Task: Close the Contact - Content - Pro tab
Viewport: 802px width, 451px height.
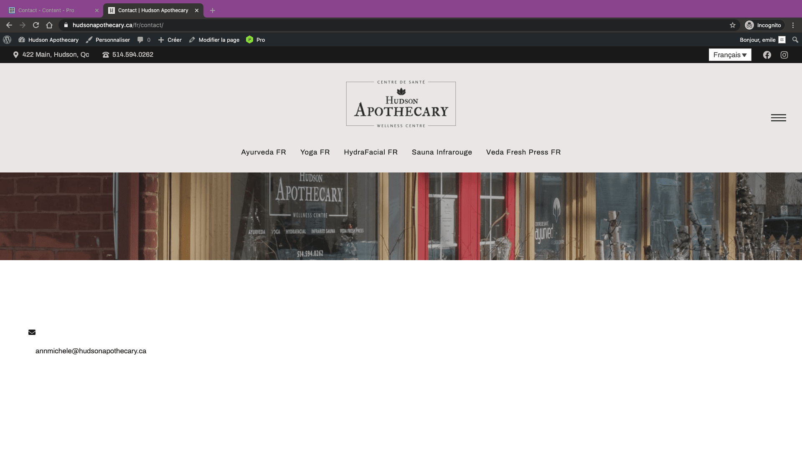Action: 97,10
